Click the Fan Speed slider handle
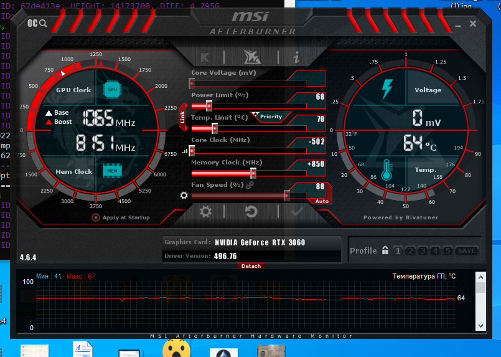The height and width of the screenshot is (357, 501). click(x=287, y=195)
